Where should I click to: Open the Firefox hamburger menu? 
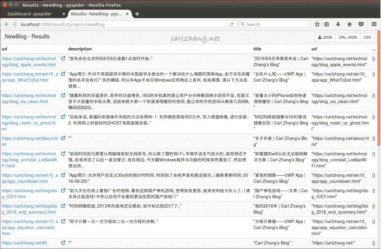374,24
